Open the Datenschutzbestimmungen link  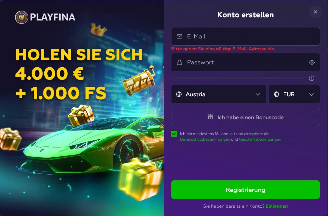pyautogui.click(x=205, y=139)
